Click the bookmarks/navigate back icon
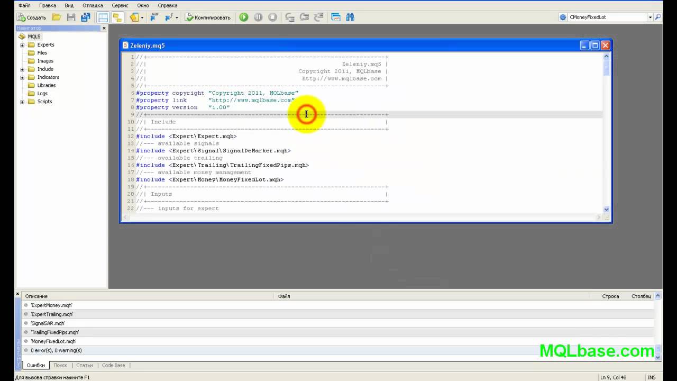 pyautogui.click(x=134, y=17)
